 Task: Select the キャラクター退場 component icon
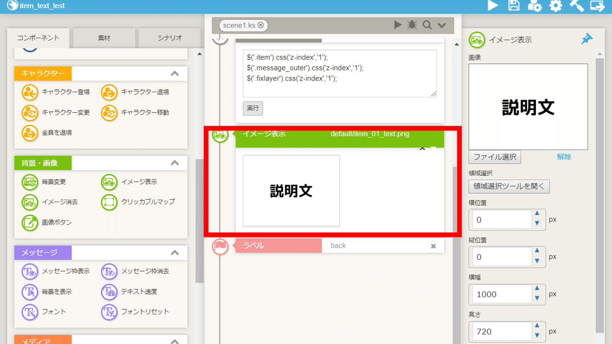tap(109, 92)
